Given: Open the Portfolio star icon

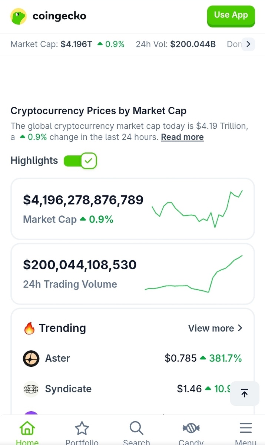Looking at the screenshot, I should pyautogui.click(x=82, y=429).
